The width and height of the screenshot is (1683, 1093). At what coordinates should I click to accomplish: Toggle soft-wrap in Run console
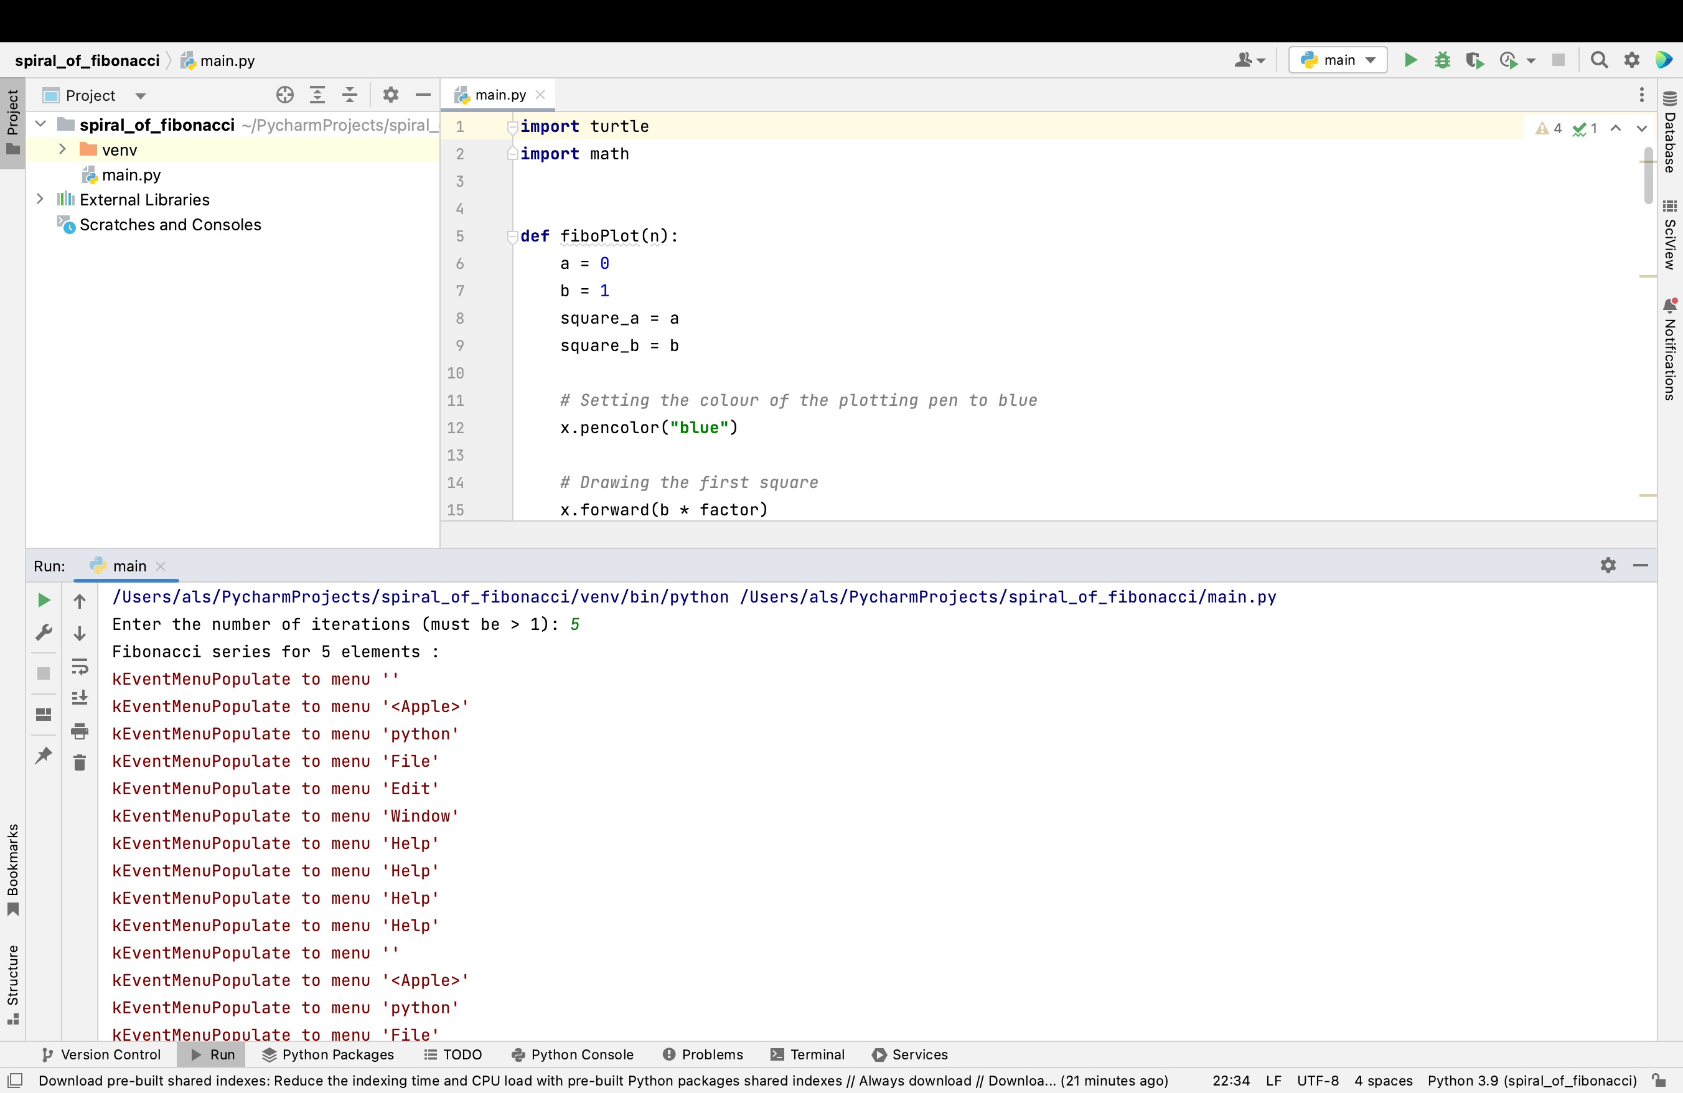(x=80, y=666)
